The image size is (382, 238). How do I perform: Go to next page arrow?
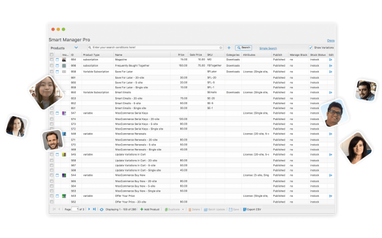tap(89, 209)
